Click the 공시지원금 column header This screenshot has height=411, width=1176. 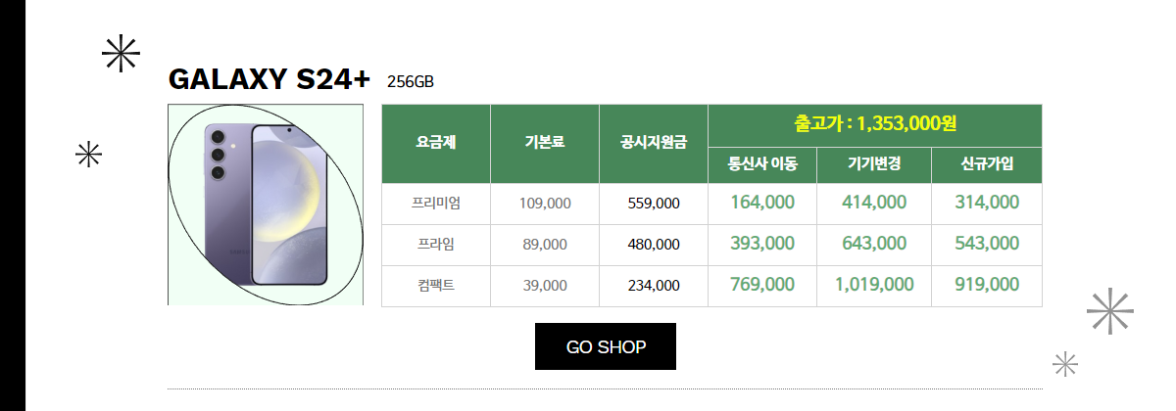(654, 143)
